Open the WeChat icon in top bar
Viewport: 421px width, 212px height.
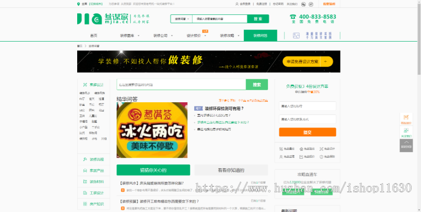pyautogui.click(x=304, y=4)
